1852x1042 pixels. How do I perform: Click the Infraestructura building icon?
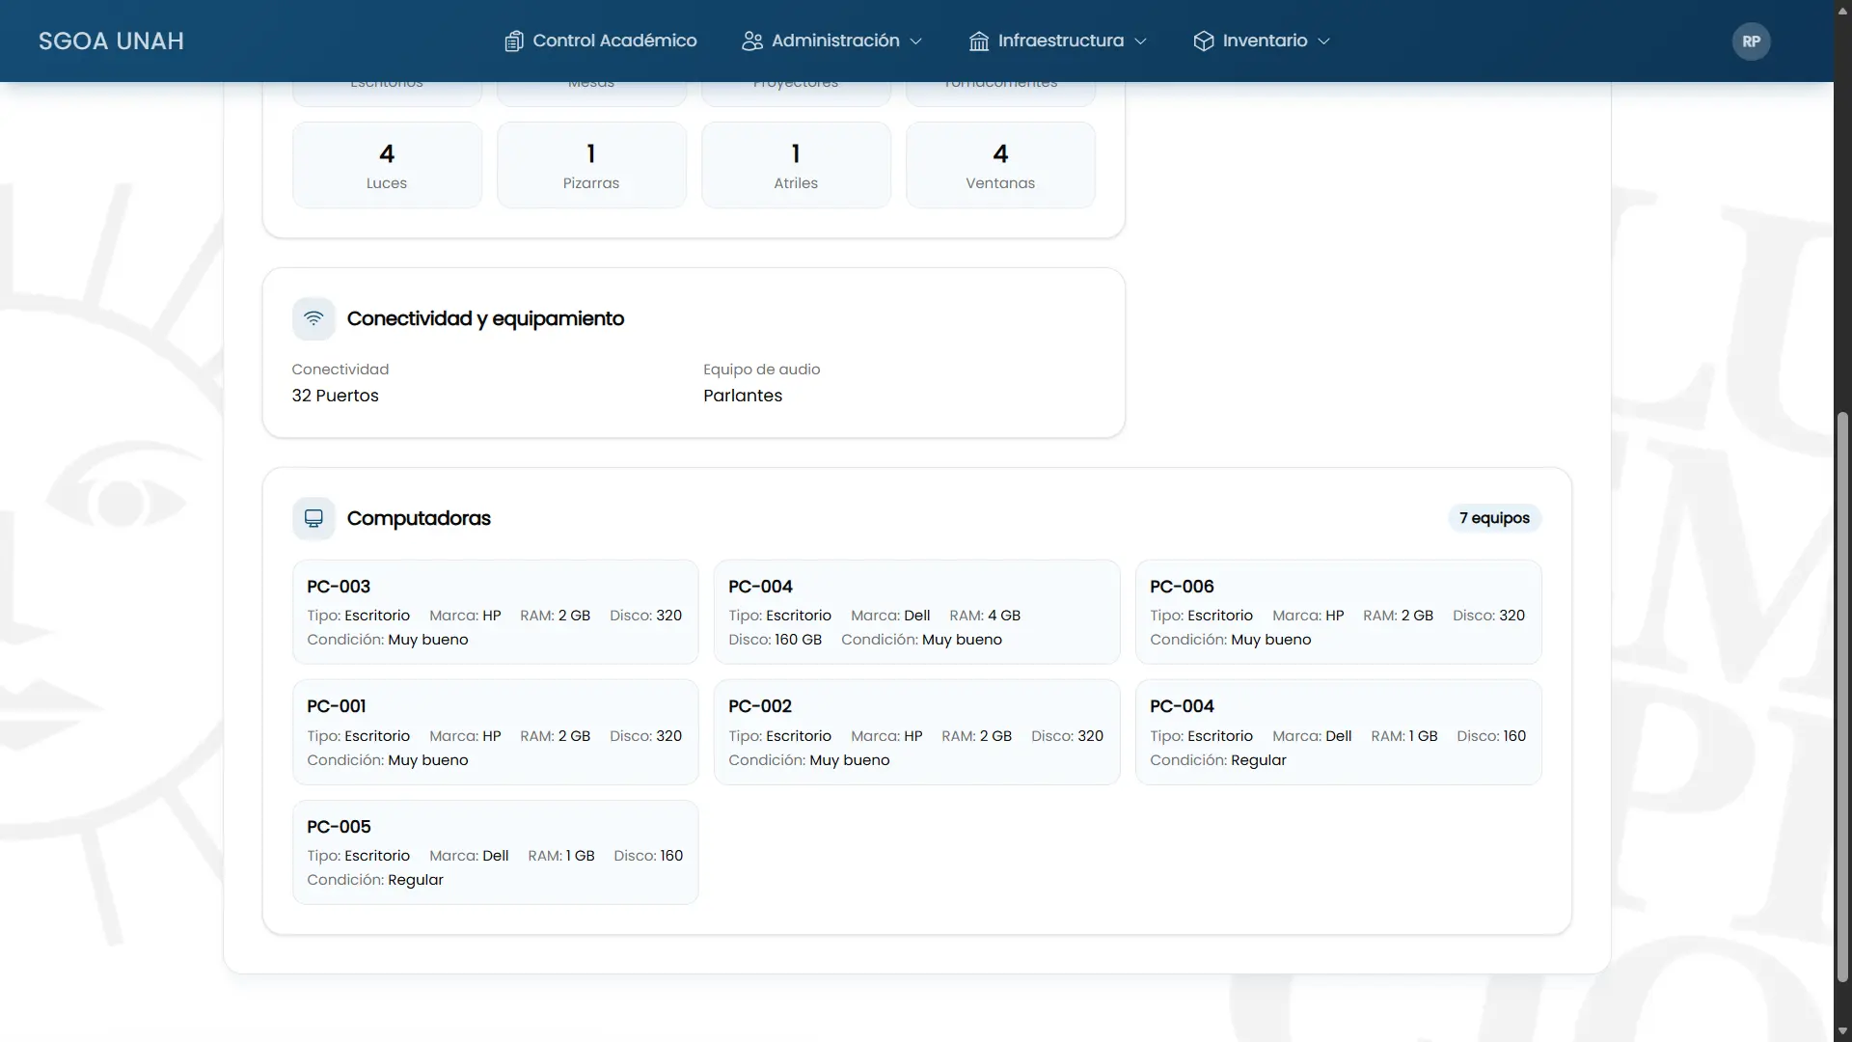coord(979,41)
